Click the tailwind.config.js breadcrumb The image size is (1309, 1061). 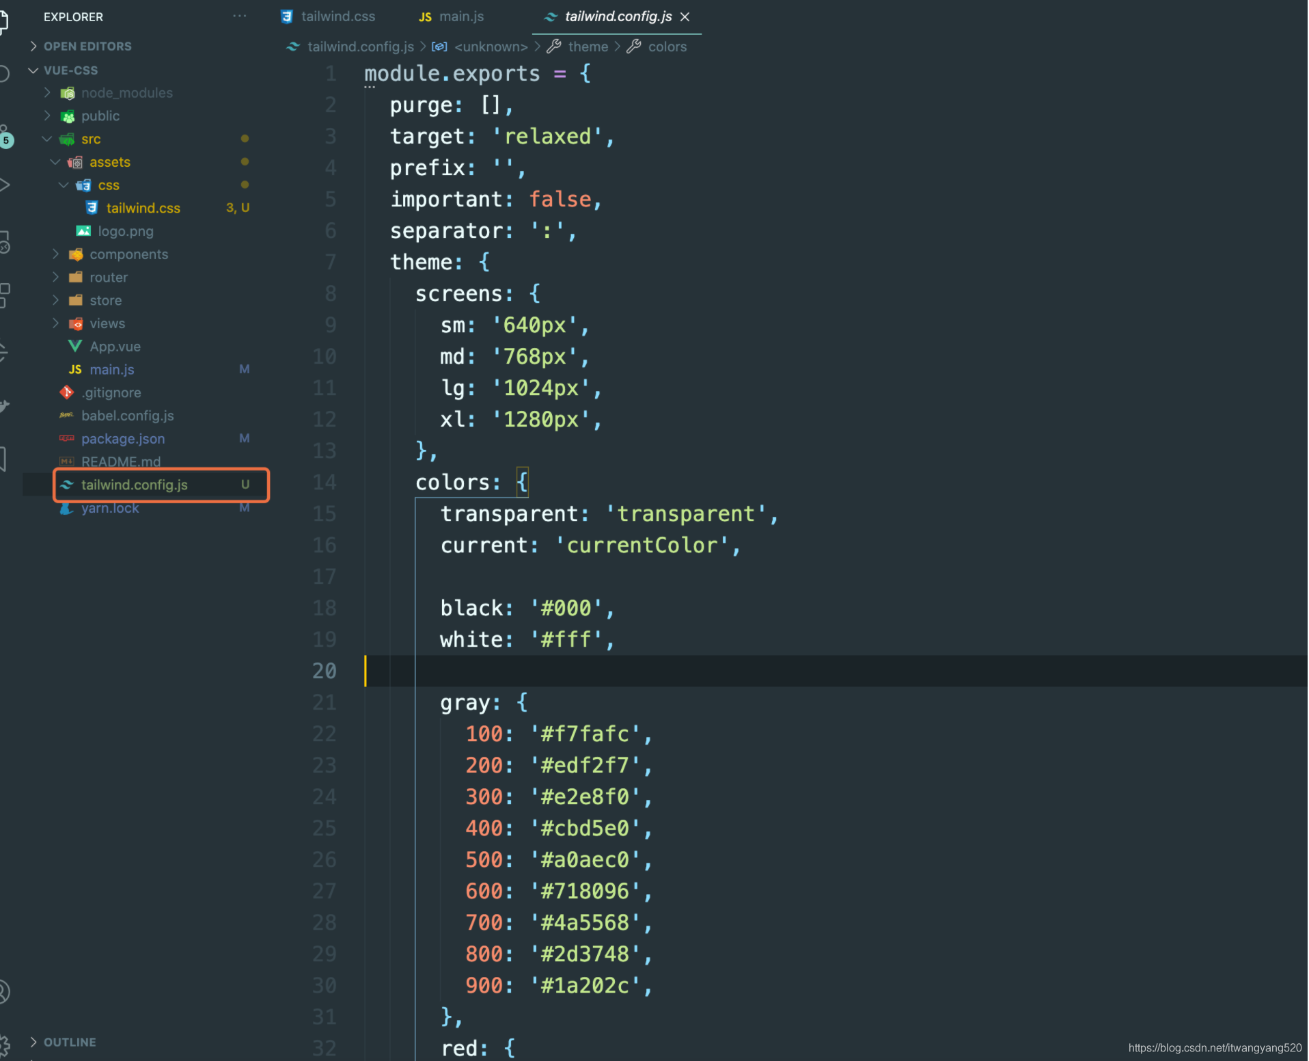tap(361, 46)
